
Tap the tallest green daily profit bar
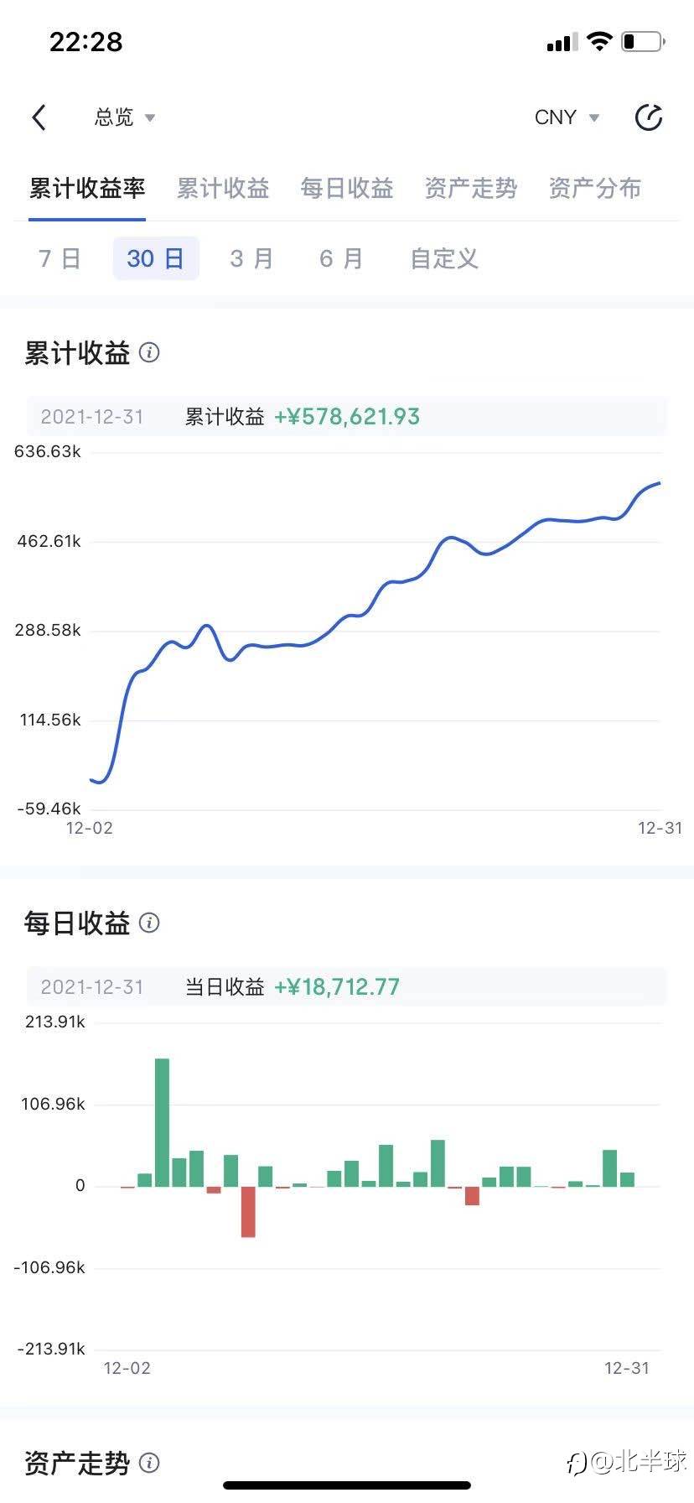(162, 1122)
